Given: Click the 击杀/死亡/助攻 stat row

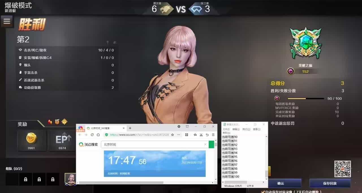Looking at the screenshot, I should (67, 50).
